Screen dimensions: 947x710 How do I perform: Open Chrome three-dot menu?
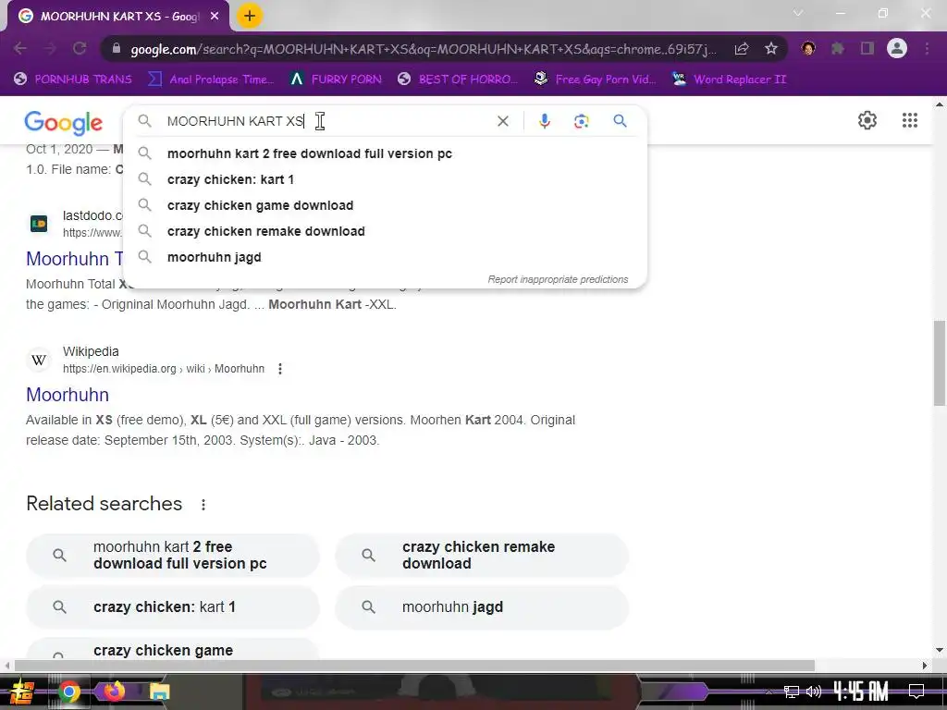tap(927, 48)
